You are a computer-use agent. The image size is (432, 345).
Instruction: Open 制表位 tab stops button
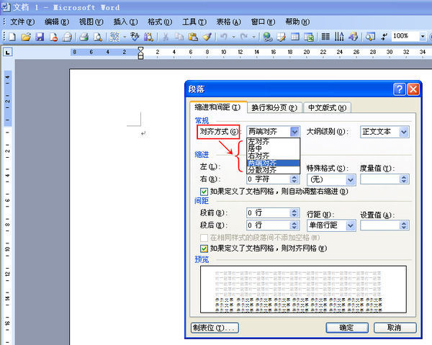tap(215, 328)
